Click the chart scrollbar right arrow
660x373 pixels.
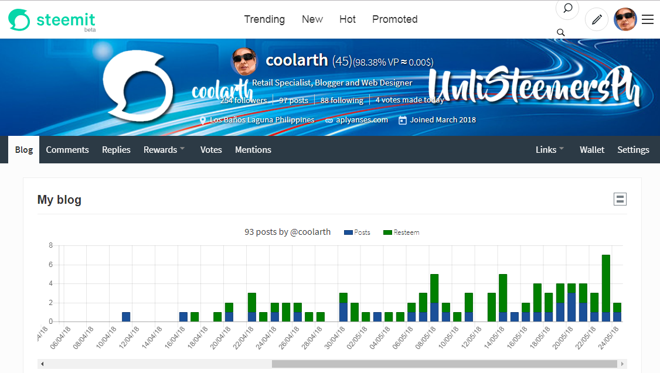622,364
